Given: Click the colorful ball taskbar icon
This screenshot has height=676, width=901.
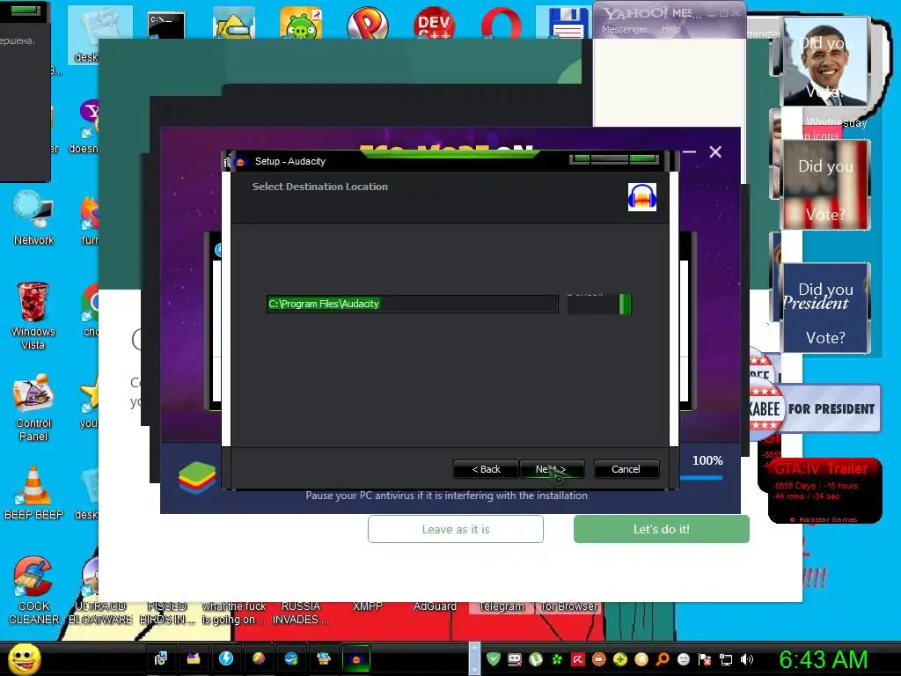Looking at the screenshot, I should coord(259,658).
